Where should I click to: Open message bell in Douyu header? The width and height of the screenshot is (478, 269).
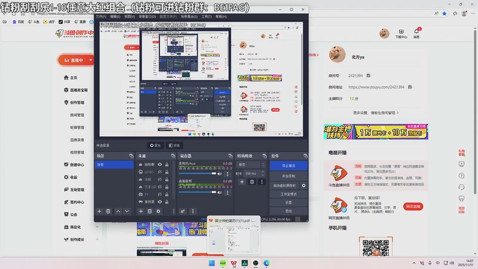pyautogui.click(x=416, y=33)
